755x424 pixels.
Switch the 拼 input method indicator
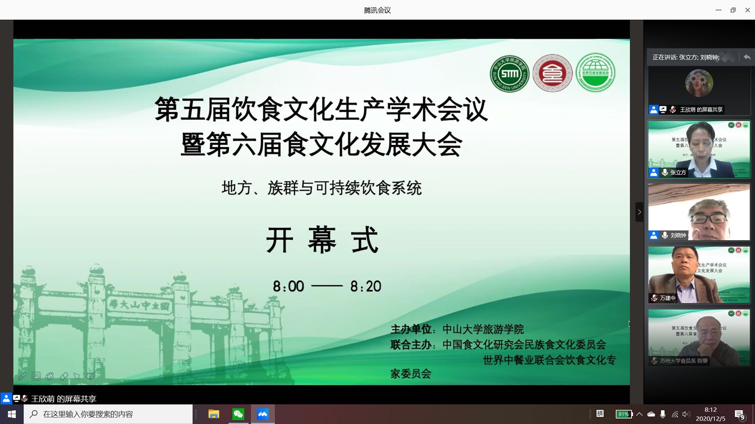(x=600, y=414)
